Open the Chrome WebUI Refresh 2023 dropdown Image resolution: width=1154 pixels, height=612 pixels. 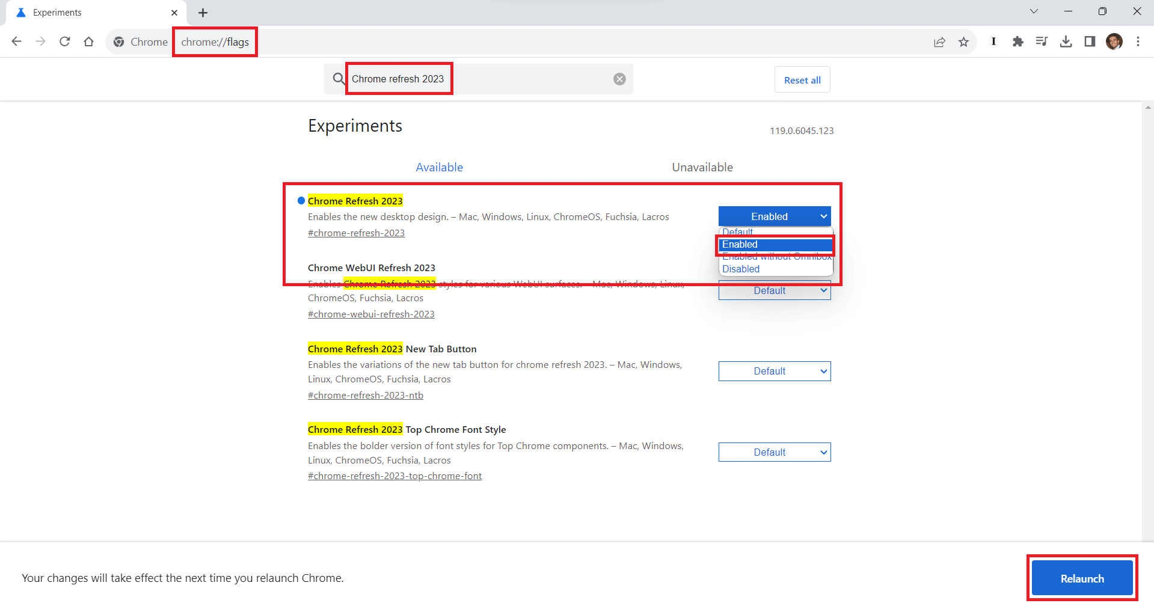775,290
